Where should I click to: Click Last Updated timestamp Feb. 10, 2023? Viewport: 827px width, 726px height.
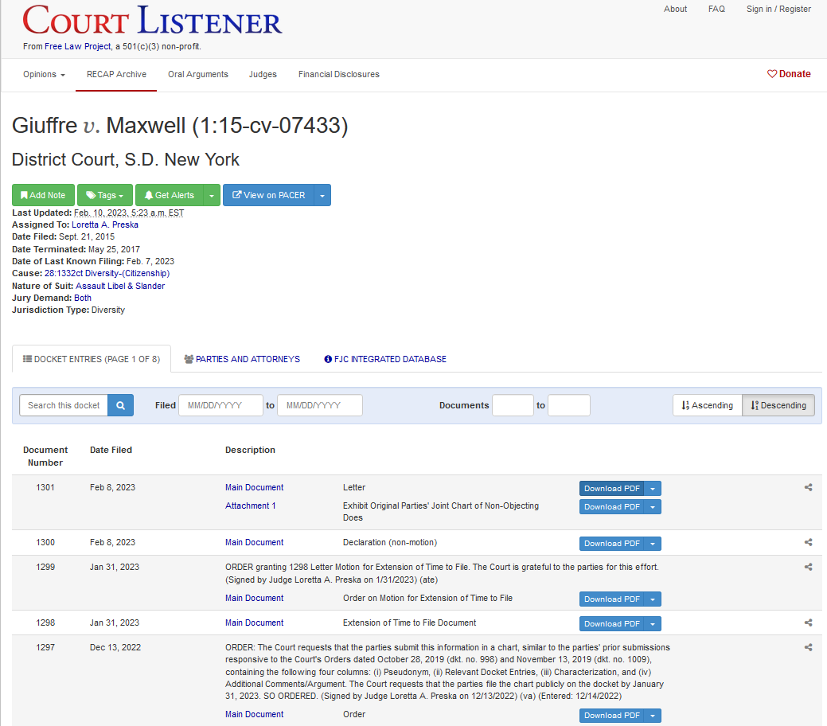[129, 213]
